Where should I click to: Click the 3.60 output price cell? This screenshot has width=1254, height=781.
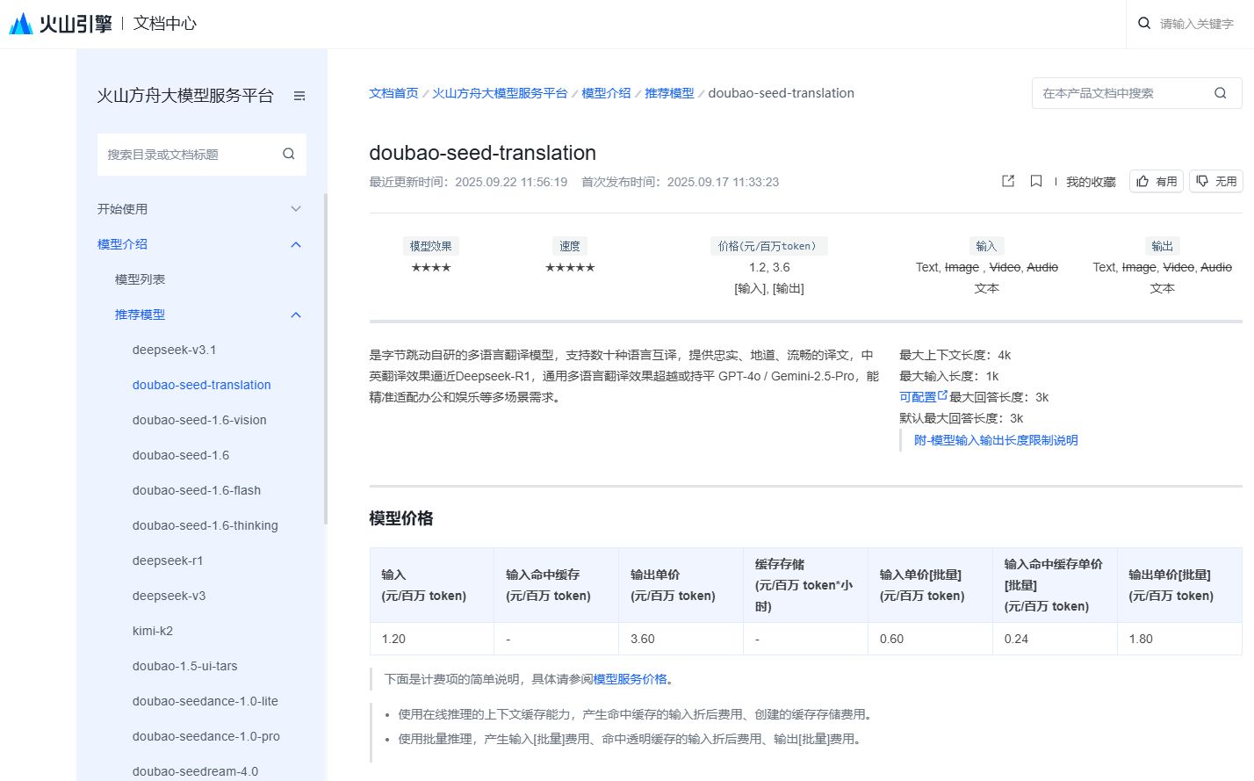[681, 639]
